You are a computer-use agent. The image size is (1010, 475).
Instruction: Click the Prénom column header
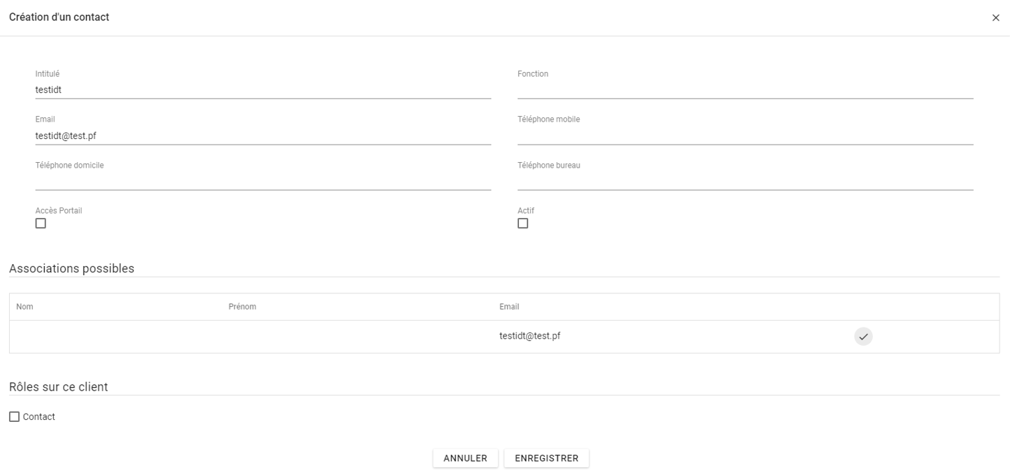click(x=242, y=307)
